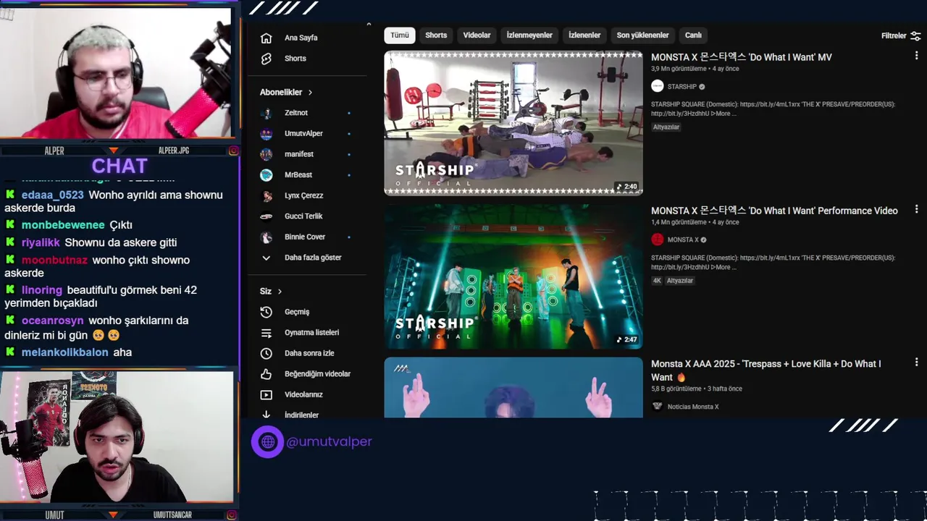Select the Shorts filter chip
The image size is (927, 521).
(x=436, y=35)
